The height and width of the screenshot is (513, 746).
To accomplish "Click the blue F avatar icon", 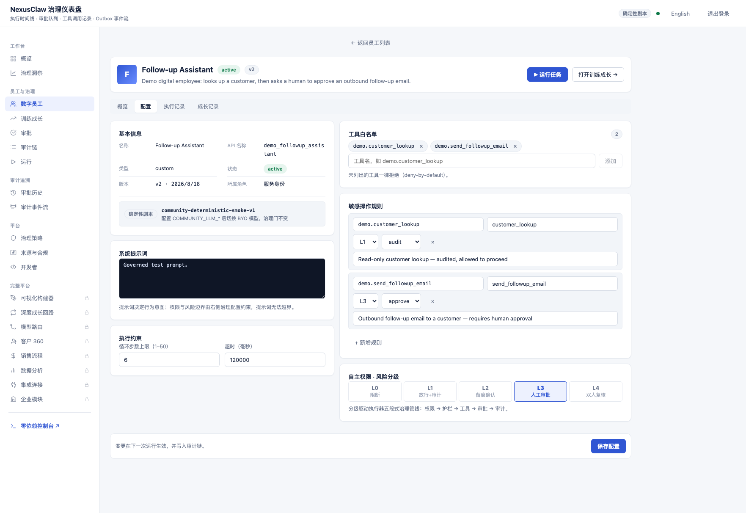I will click(127, 74).
